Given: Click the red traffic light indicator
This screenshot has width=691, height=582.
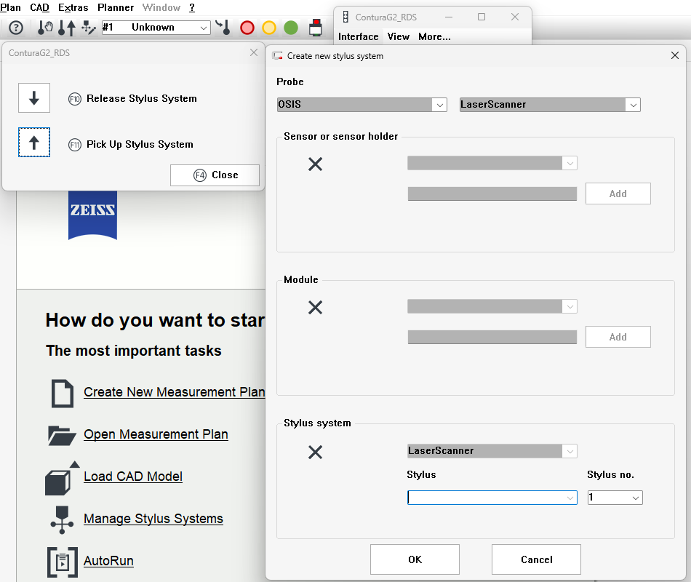Looking at the screenshot, I should click(247, 28).
